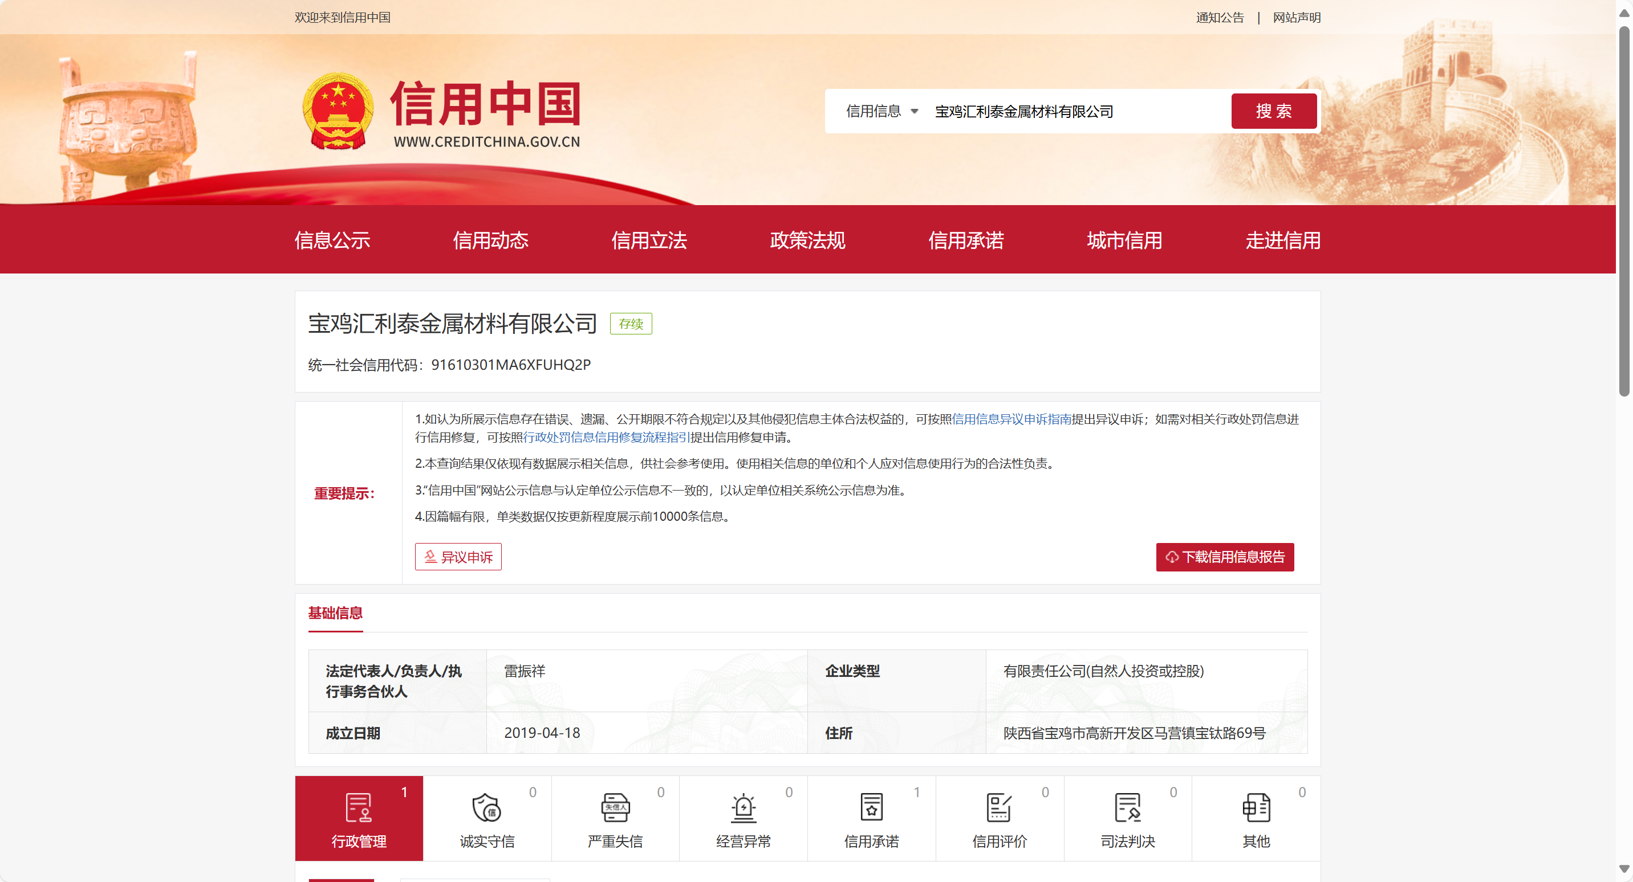The height and width of the screenshot is (882, 1633).
Task: Select the 信用评价 category icon
Action: 999,808
